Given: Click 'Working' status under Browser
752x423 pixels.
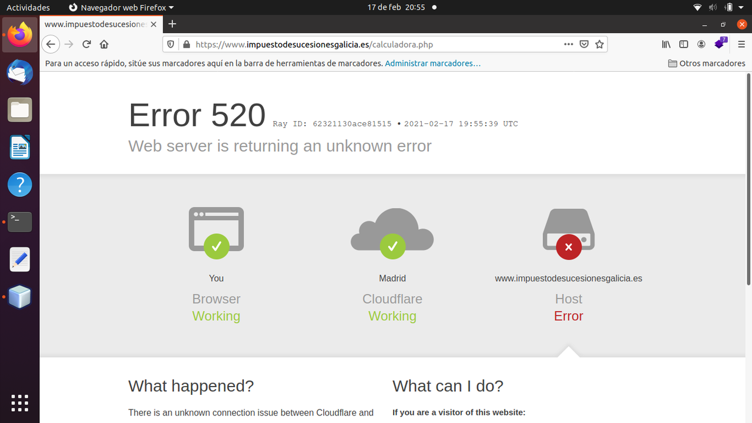Looking at the screenshot, I should point(216,316).
